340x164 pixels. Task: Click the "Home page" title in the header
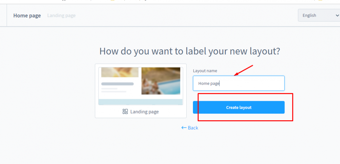point(27,15)
